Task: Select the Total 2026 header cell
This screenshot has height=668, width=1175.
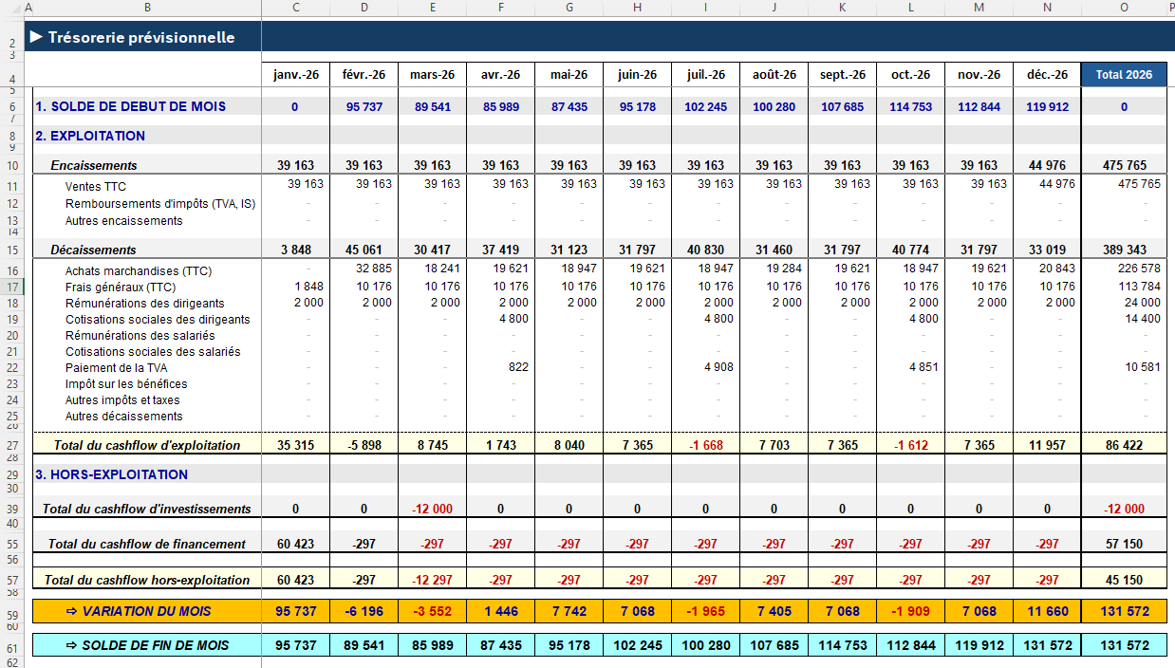Action: tap(1124, 75)
